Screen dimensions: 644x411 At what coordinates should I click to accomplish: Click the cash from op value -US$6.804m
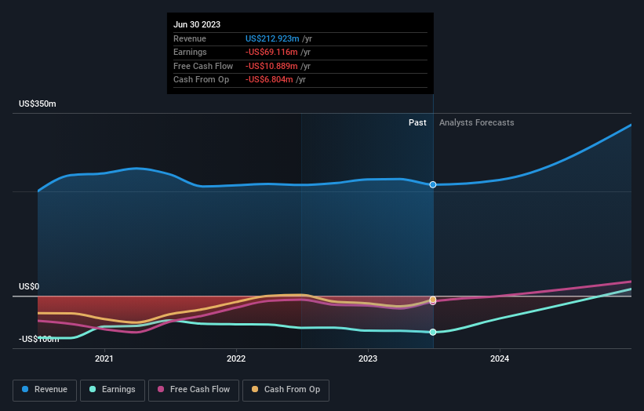269,79
